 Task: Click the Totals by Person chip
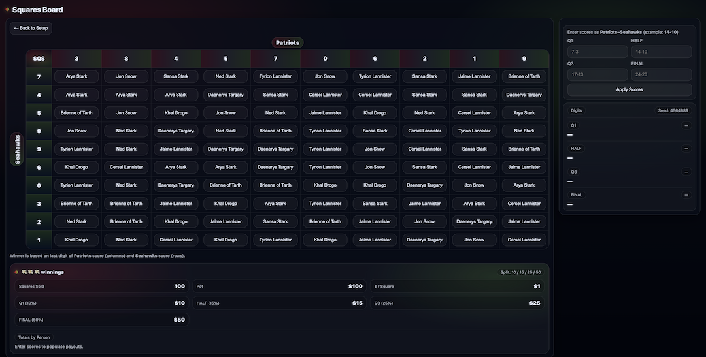pyautogui.click(x=34, y=337)
